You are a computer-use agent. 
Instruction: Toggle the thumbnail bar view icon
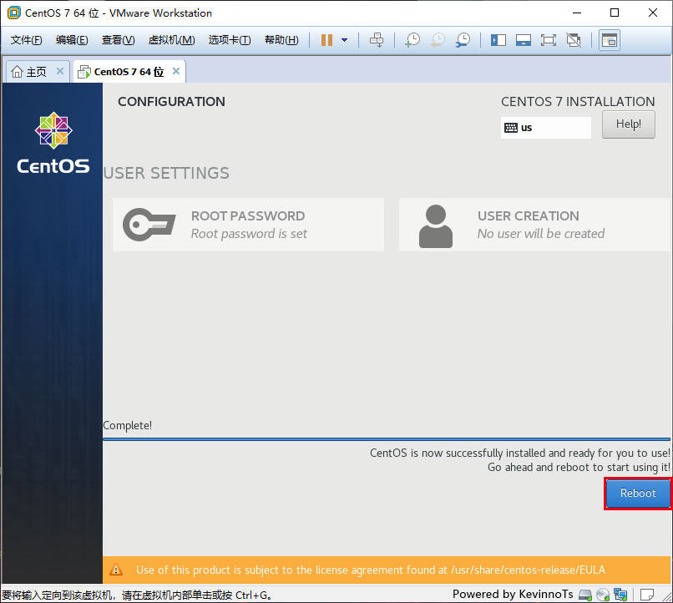524,40
